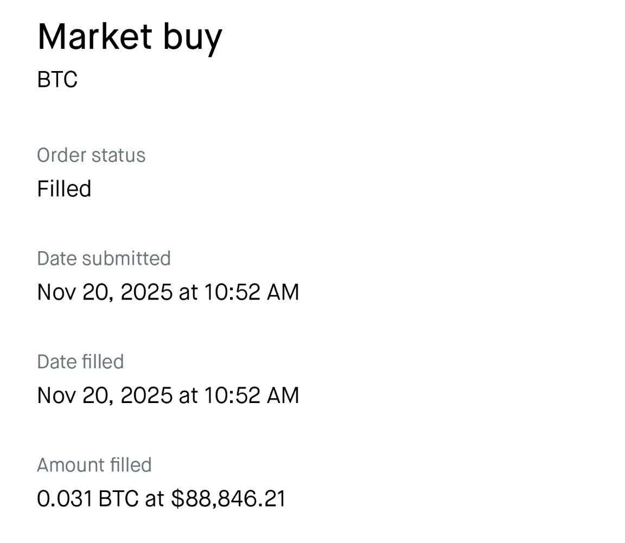Click 2025 in the Date filled value
This screenshot has height=543, width=625.
coord(146,395)
